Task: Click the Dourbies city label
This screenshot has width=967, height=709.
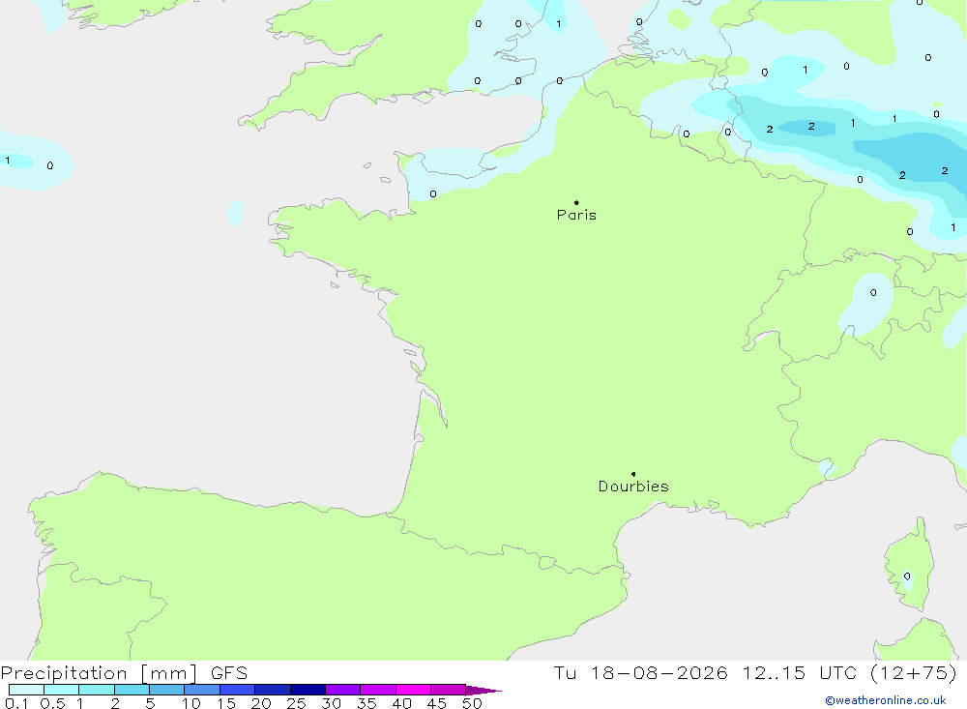Action: click(633, 487)
